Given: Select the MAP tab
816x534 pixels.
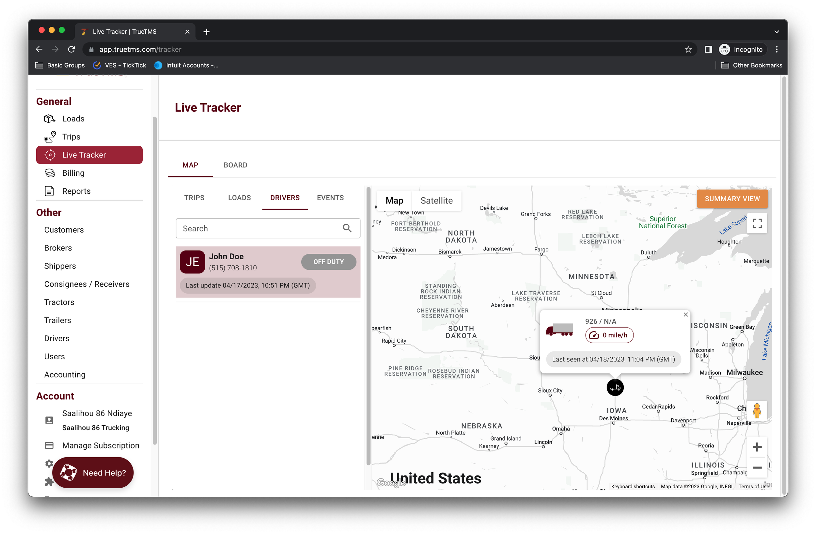Looking at the screenshot, I should (190, 165).
